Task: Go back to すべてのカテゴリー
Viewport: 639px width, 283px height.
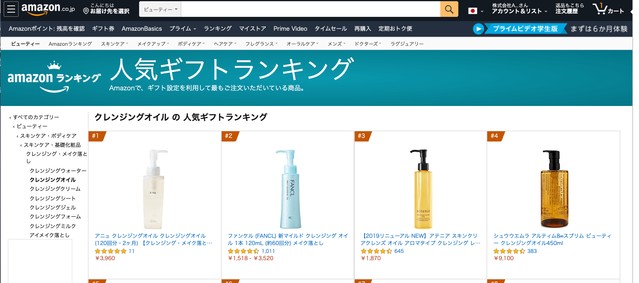Action: (x=36, y=117)
